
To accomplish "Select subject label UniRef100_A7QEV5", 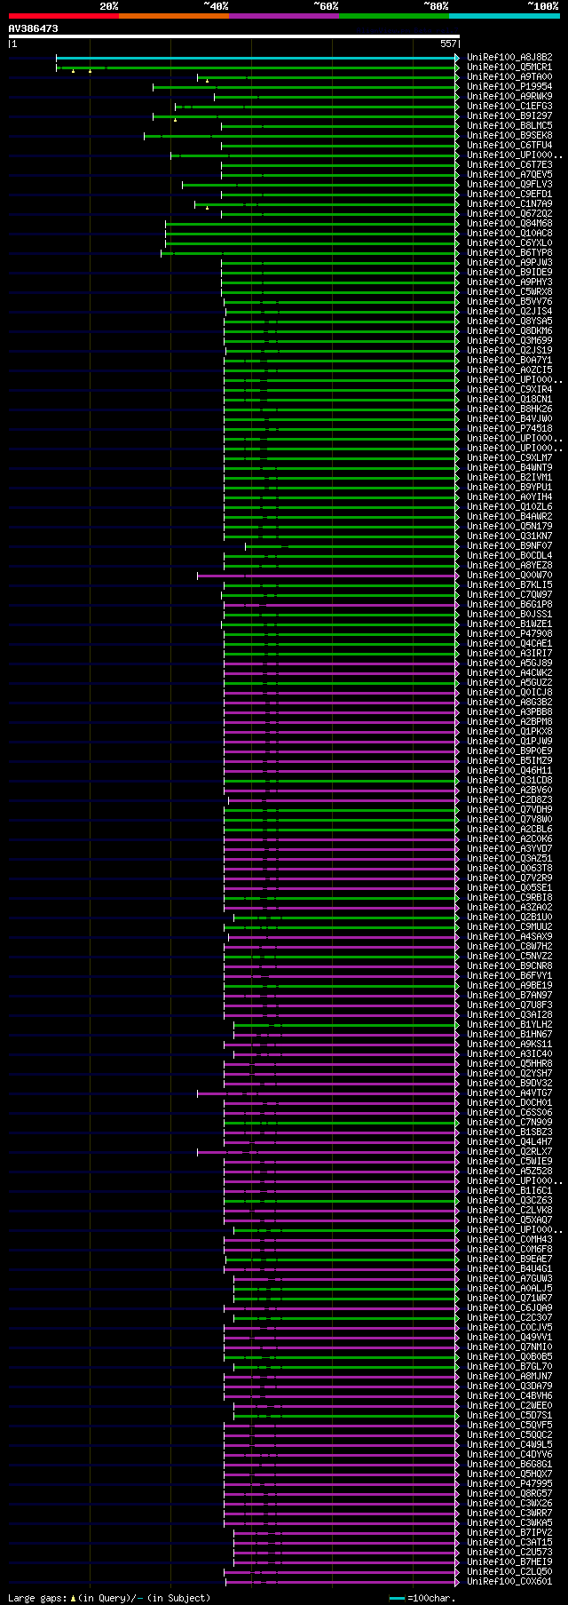I will pos(509,175).
